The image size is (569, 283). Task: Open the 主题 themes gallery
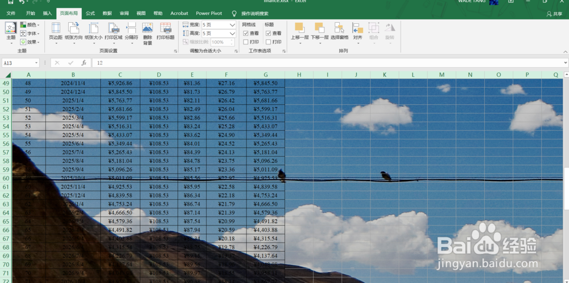click(11, 32)
